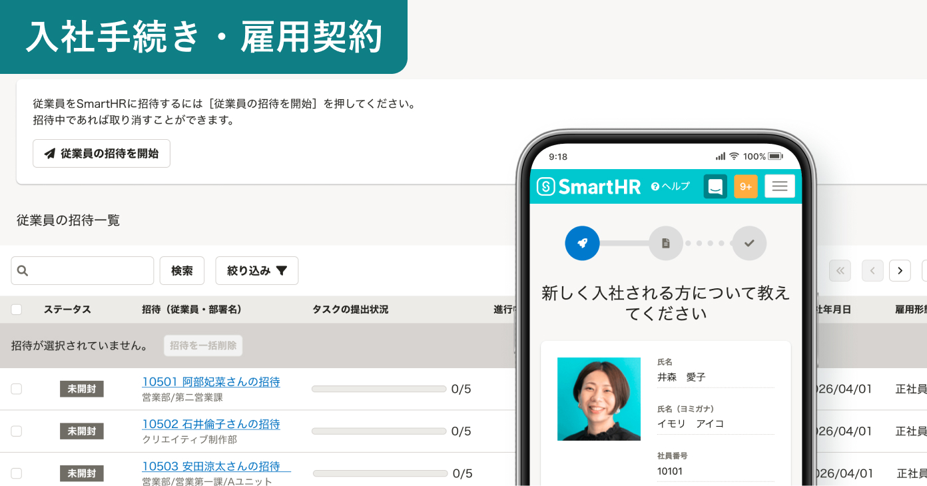Click employee number 10101 on phone
927x486 pixels.
670,471
